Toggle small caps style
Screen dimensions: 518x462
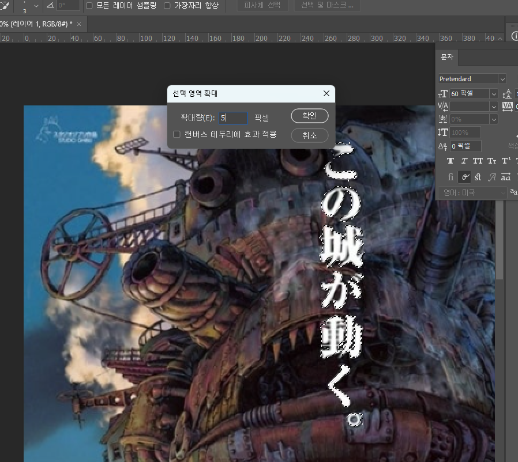pos(491,161)
